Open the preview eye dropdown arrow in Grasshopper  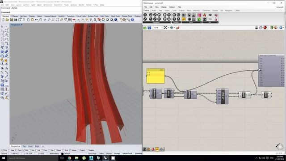[x=175, y=28]
